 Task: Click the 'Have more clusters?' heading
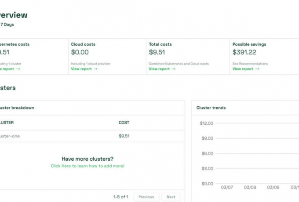point(88,159)
